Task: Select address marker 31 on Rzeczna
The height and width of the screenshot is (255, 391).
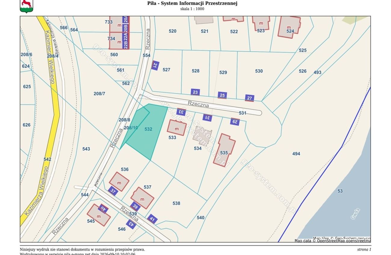Action: [x=207, y=118]
